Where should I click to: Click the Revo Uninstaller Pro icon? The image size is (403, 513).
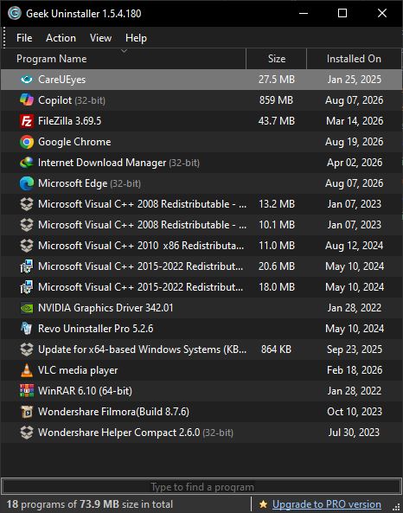(x=27, y=329)
